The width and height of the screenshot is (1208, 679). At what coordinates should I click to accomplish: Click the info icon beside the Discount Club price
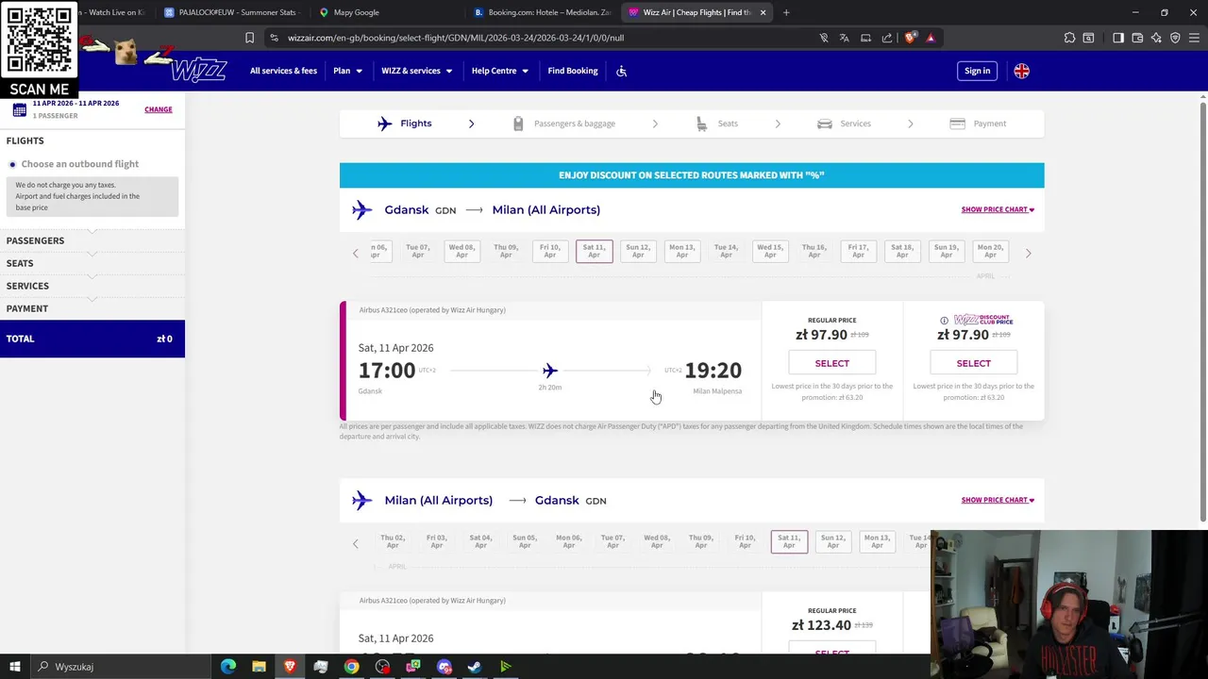coord(944,321)
